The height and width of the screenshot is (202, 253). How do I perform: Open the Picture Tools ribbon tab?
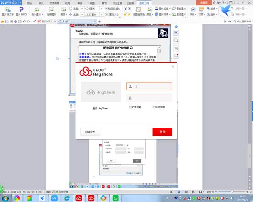coord(144,3)
